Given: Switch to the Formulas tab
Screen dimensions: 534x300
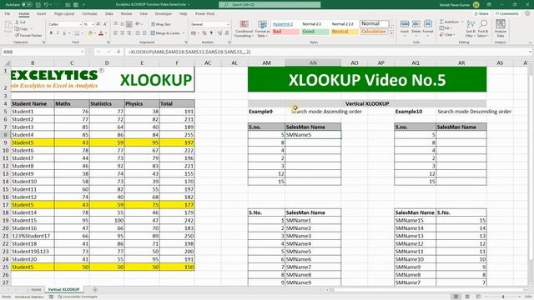Looking at the screenshot, I should tap(89, 13).
